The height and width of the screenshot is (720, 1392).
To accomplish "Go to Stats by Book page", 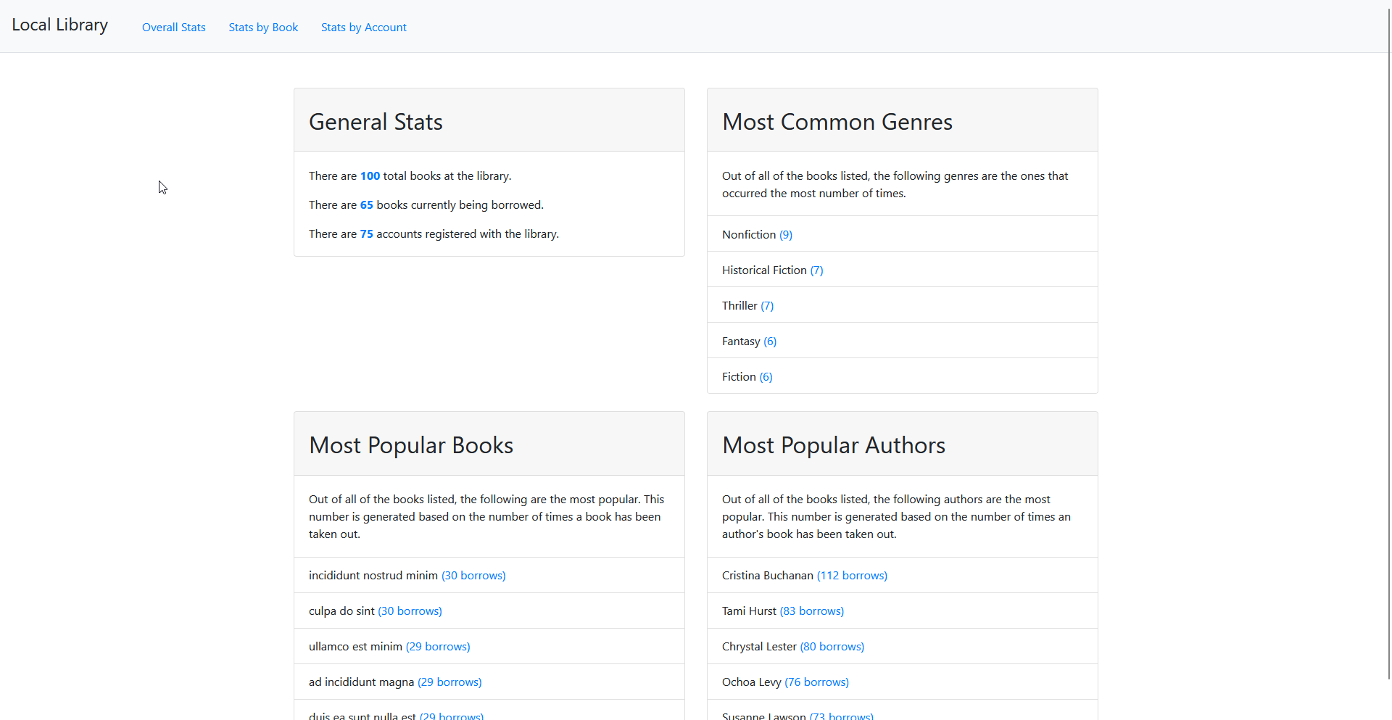I will (x=263, y=28).
